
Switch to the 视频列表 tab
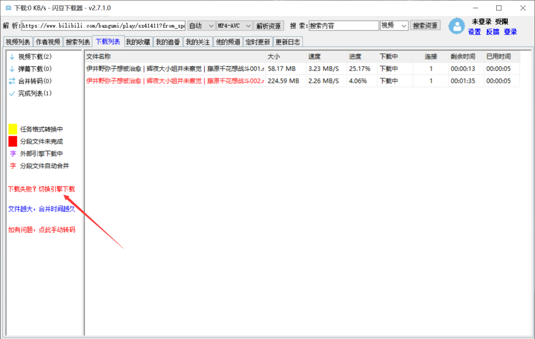18,42
